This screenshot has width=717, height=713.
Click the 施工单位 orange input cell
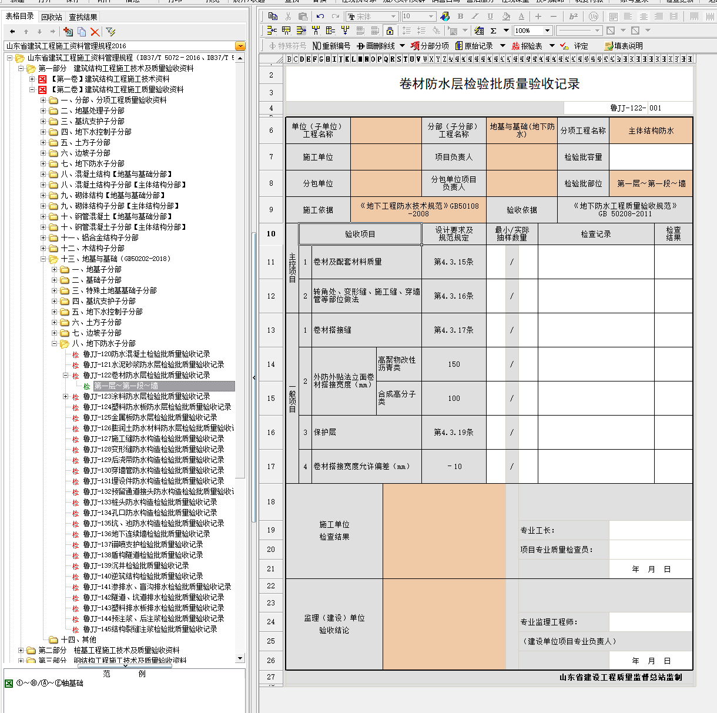pyautogui.click(x=386, y=157)
